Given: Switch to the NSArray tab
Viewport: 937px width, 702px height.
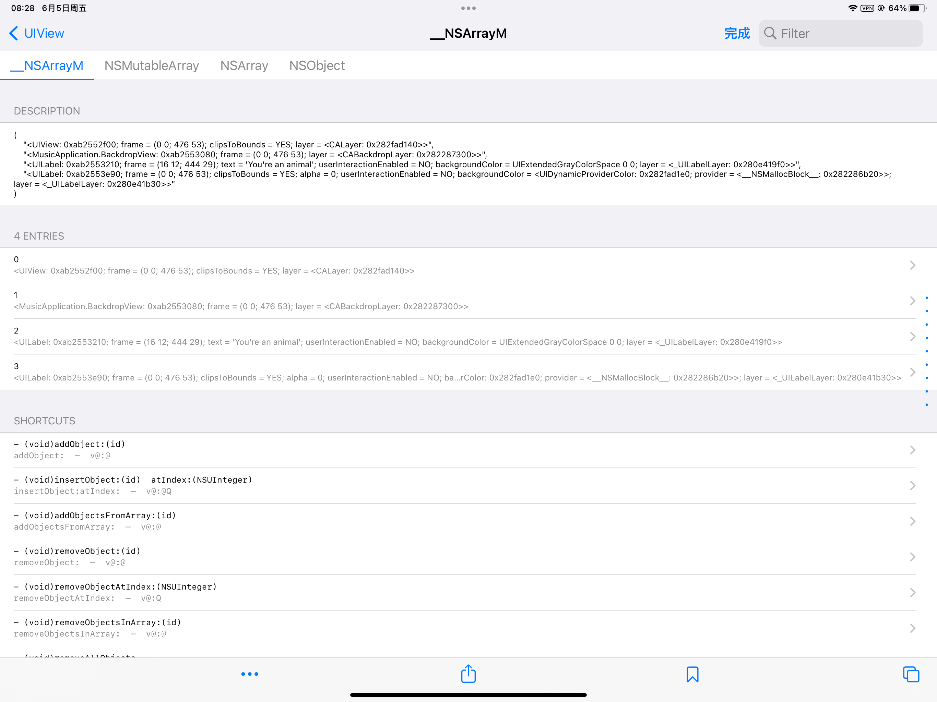Looking at the screenshot, I should tap(244, 65).
